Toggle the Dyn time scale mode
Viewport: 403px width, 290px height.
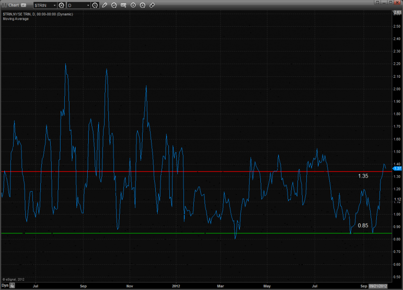pos(5,285)
